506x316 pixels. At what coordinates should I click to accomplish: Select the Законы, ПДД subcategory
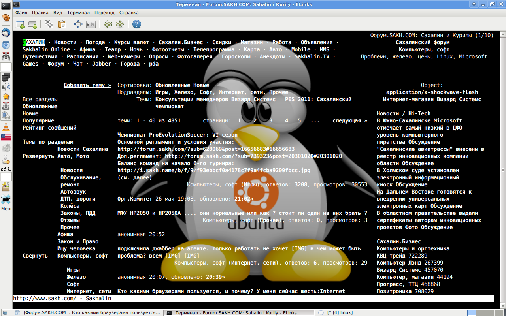click(78, 213)
